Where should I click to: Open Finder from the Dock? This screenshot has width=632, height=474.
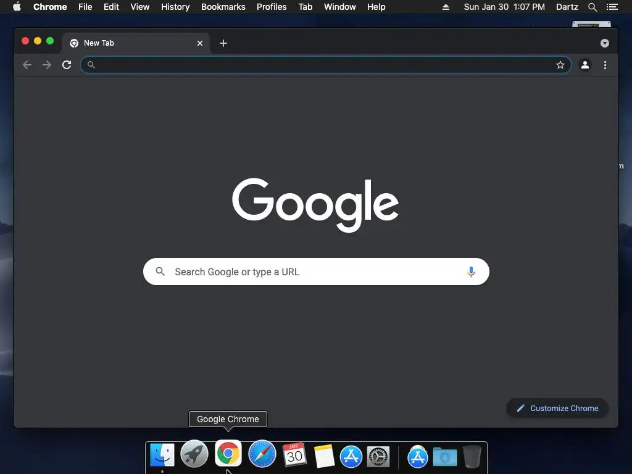pyautogui.click(x=162, y=455)
